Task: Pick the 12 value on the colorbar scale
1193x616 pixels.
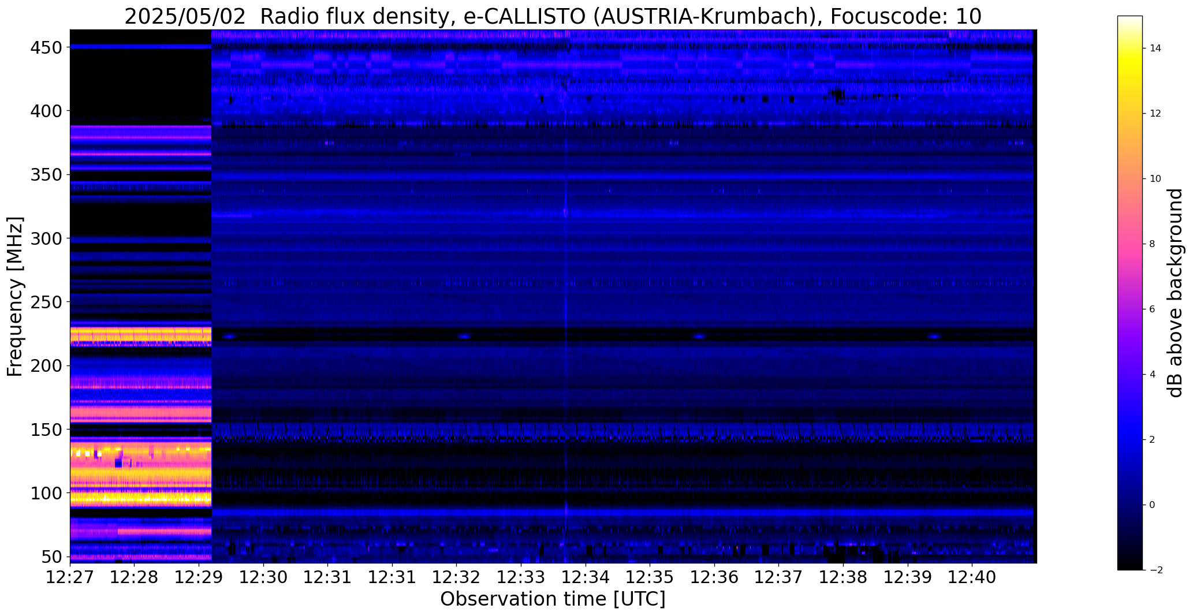Action: click(1155, 114)
